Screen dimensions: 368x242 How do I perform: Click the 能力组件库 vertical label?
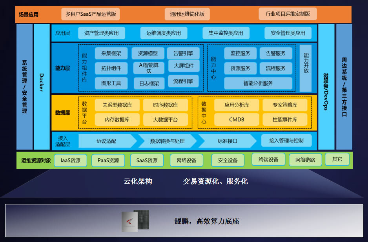(84, 68)
